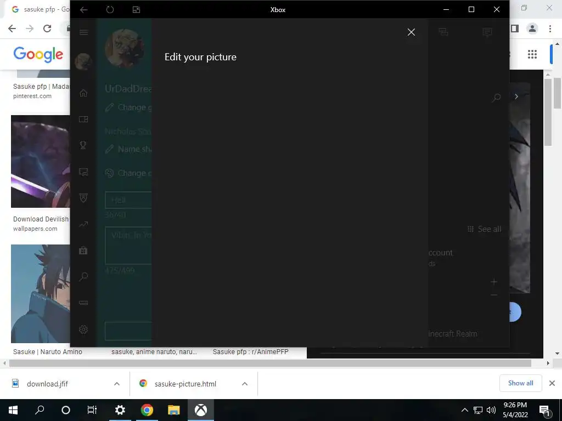The height and width of the screenshot is (421, 562).
Task: Click Sasuke pfp : r/AnimePFP caption
Action: [250, 352]
